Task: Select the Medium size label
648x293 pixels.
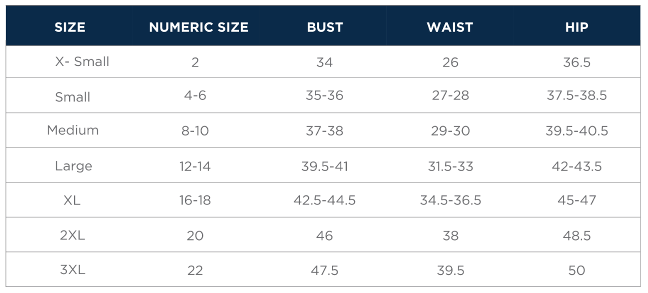Action: 73,130
